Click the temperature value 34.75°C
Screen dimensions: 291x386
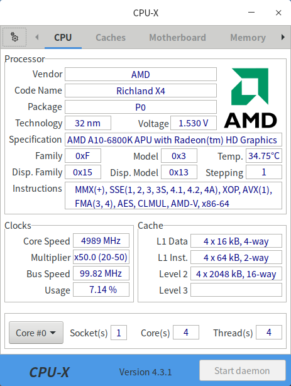[264, 156]
